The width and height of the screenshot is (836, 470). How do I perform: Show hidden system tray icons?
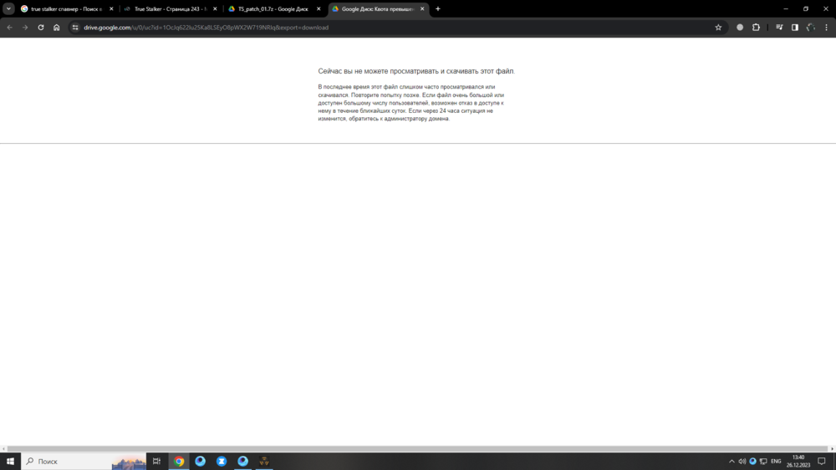tap(731, 461)
